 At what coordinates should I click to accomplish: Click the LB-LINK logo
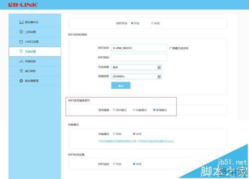[23, 4]
